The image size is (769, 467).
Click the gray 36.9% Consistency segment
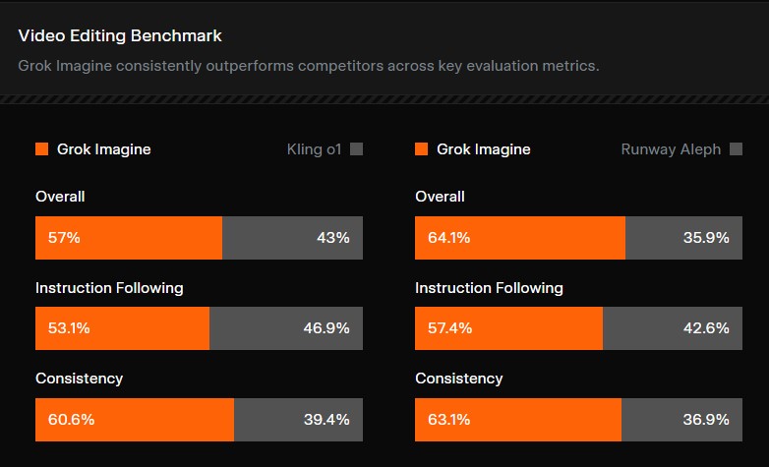click(x=681, y=419)
